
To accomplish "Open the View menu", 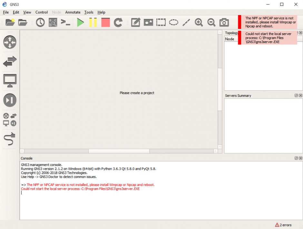I will tap(27, 12).
